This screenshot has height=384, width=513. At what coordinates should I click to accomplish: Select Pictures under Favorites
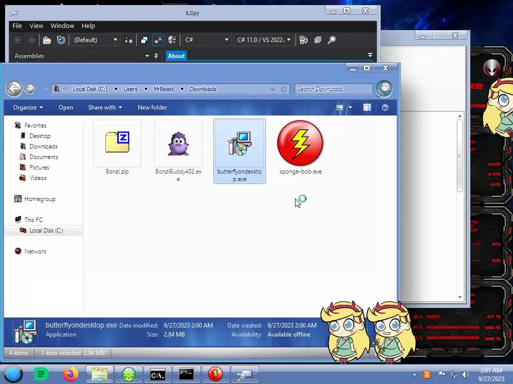39,167
